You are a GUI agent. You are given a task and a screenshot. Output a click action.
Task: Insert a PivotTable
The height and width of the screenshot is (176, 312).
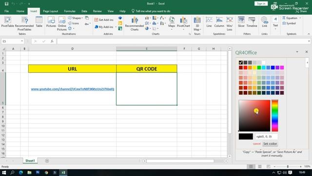coord(8,22)
